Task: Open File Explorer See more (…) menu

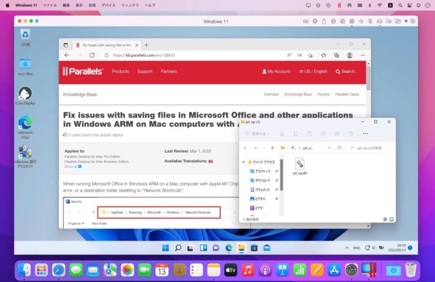Action: pyautogui.click(x=365, y=133)
